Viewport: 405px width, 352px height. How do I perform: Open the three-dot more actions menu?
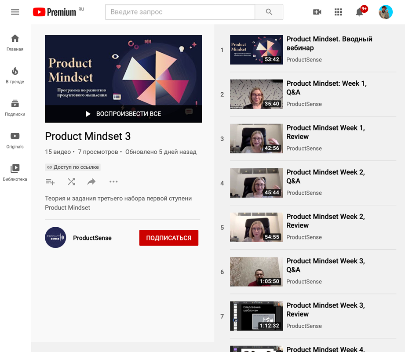113,181
